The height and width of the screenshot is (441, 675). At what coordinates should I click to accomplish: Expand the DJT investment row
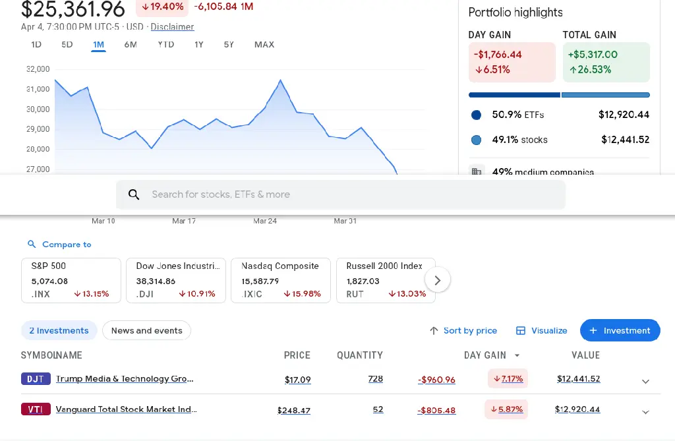click(x=645, y=381)
